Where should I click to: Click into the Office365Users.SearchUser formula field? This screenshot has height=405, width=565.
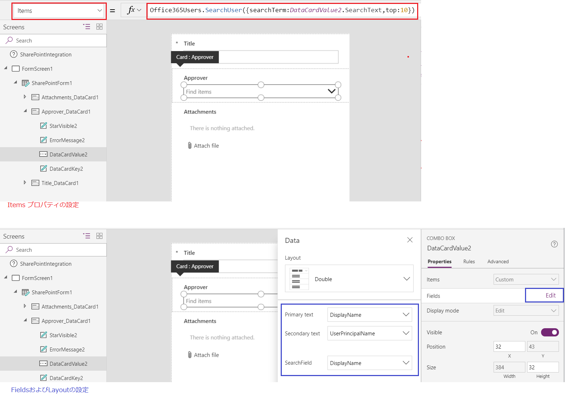click(282, 10)
